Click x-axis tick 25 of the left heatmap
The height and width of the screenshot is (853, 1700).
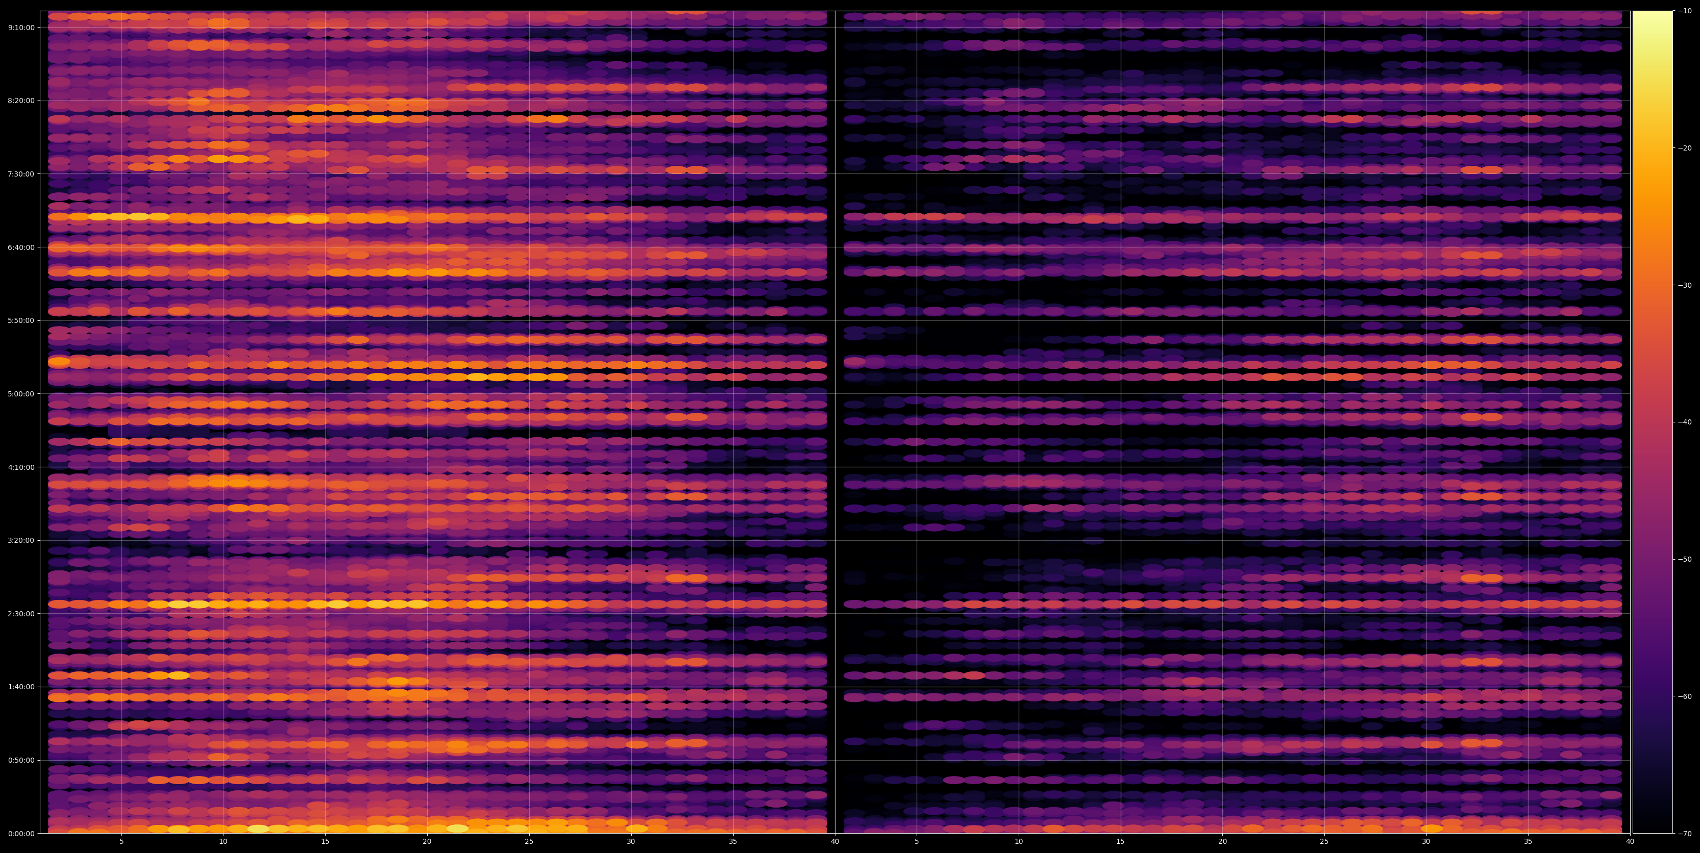(x=529, y=842)
